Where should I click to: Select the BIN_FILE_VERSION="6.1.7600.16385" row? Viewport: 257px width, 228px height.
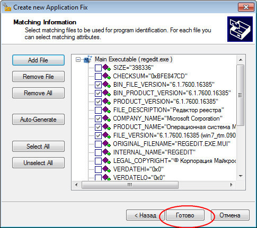[x=164, y=85]
